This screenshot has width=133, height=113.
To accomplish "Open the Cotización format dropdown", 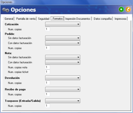I will click(x=63, y=24).
